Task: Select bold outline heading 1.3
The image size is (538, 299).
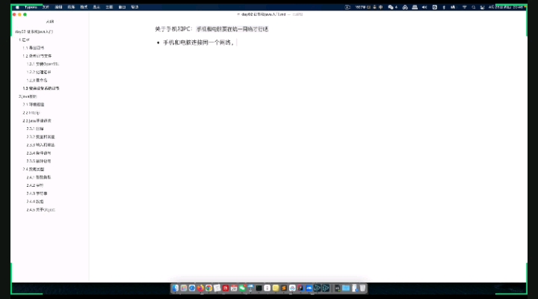Action: 40,88
